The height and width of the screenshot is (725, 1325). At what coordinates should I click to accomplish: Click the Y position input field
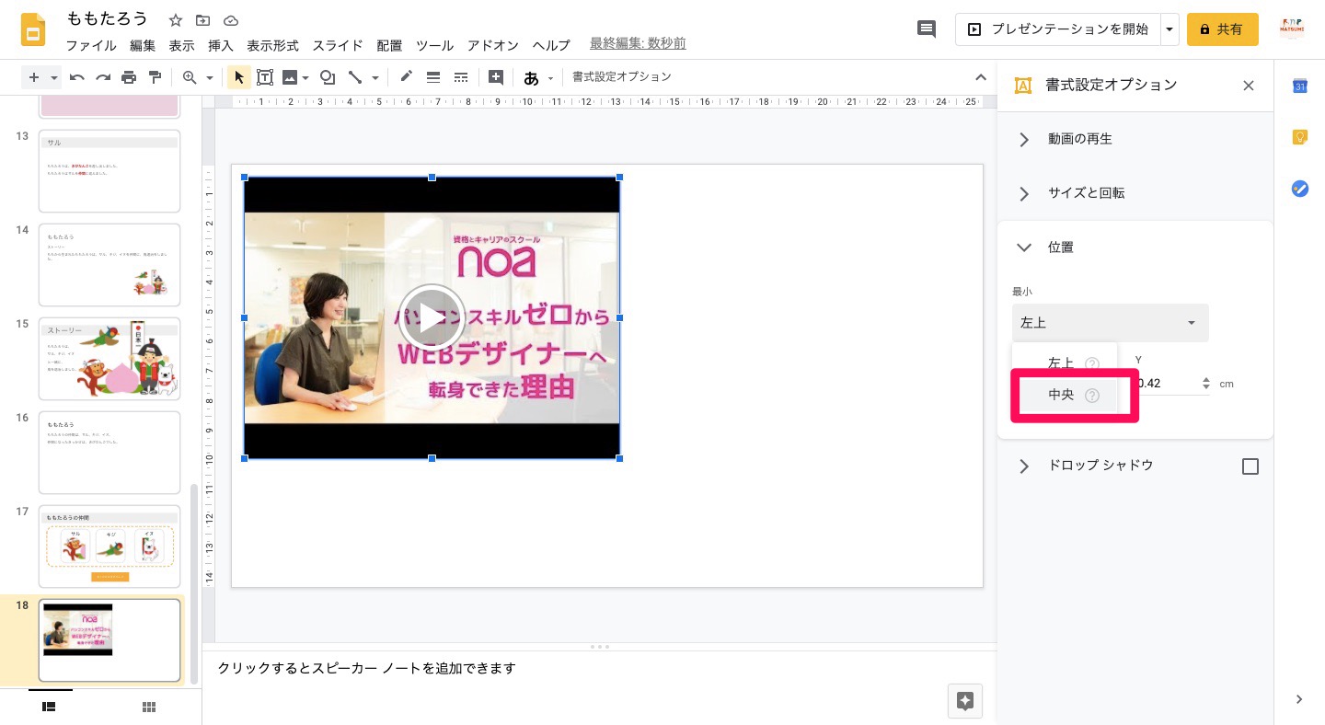(1166, 384)
